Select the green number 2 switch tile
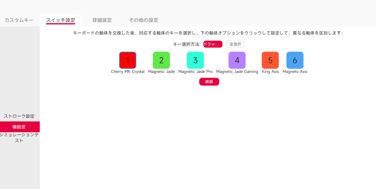The image size is (376, 189). 161,60
